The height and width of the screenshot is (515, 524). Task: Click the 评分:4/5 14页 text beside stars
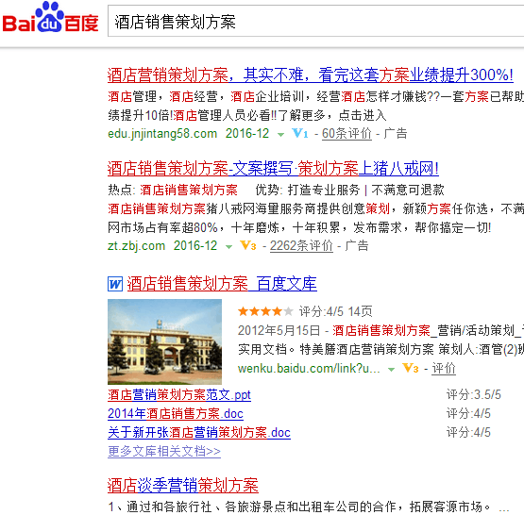(x=335, y=312)
